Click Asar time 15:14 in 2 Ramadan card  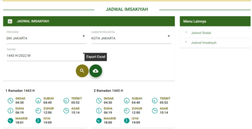click(164, 113)
